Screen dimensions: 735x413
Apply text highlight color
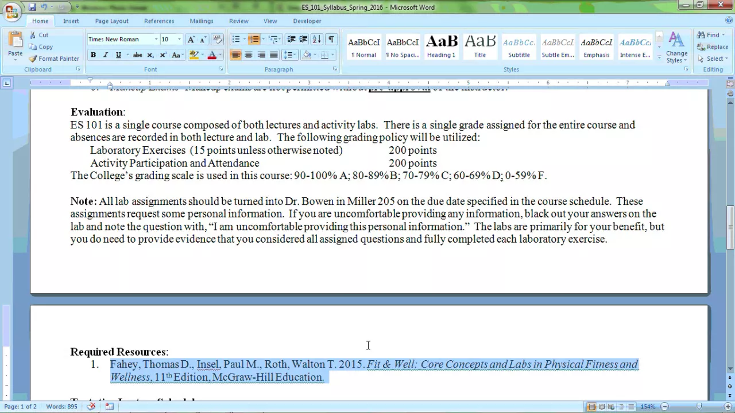click(194, 55)
